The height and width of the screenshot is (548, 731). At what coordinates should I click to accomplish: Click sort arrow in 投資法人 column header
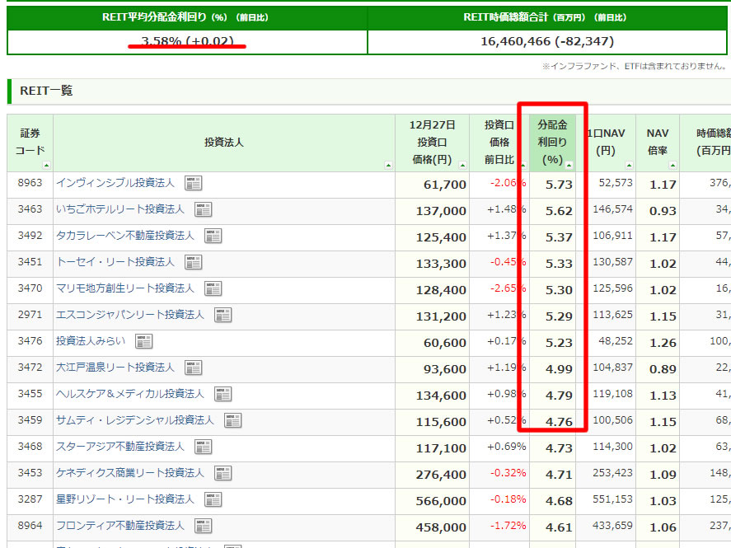tap(388, 166)
